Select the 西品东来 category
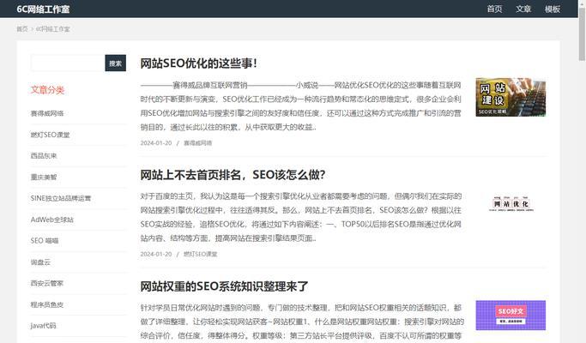The image size is (586, 343). (44, 155)
